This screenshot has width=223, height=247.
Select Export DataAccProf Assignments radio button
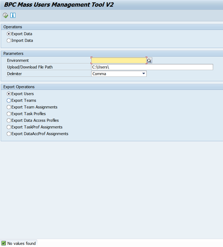tap(9, 134)
